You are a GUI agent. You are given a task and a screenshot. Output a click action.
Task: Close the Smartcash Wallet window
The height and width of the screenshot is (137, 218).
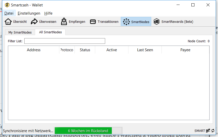click(208, 5)
